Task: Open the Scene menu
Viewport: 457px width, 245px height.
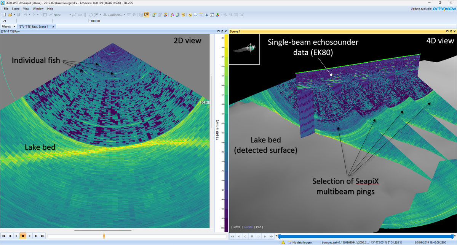Action: pyautogui.click(x=16, y=8)
